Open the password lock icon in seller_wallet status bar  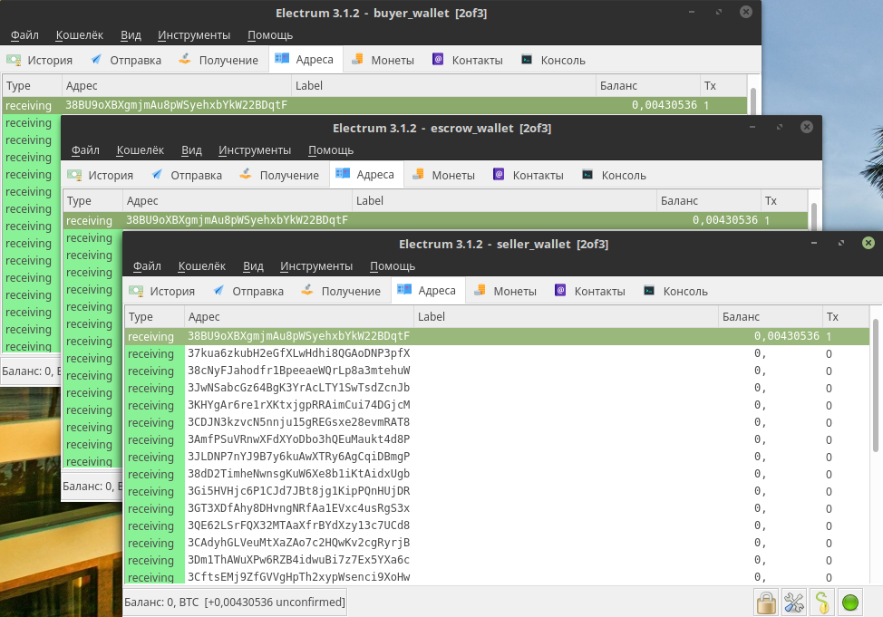click(766, 603)
